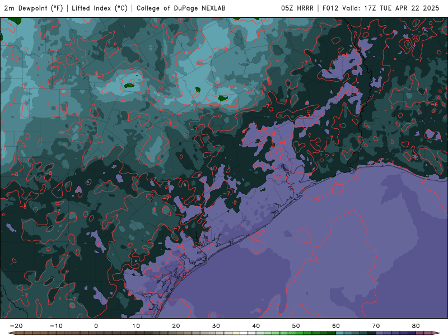Click the "-10" colorbar label
Viewport: 448px width, 336px height.
click(x=56, y=326)
